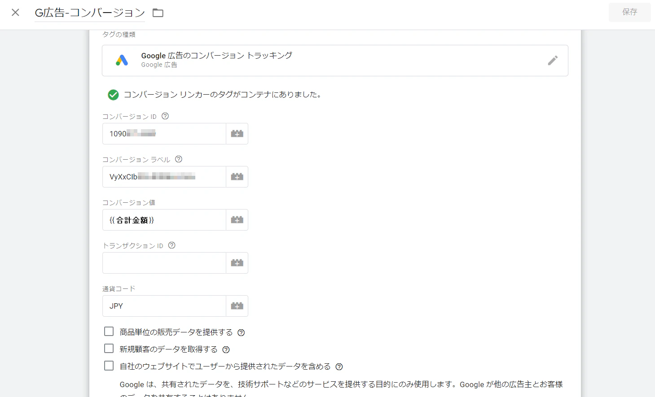Insert variable for コンバージョン ID field
The image size is (655, 397).
[237, 134]
